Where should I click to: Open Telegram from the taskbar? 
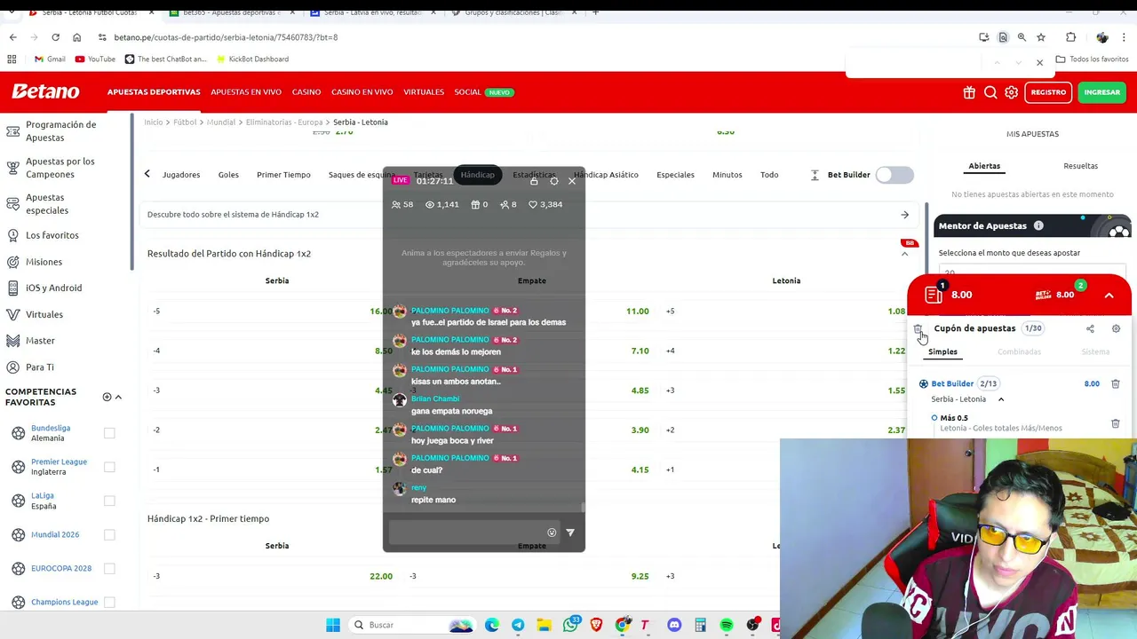tap(518, 625)
